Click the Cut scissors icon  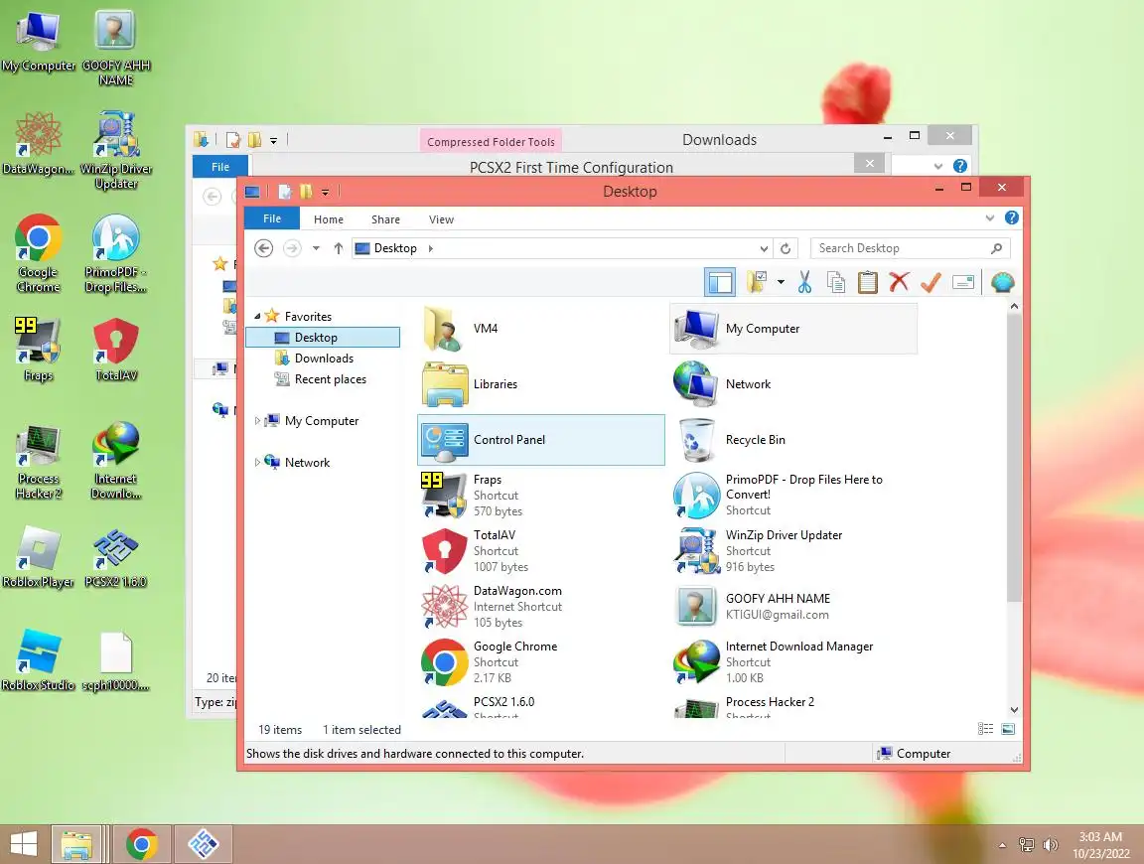pyautogui.click(x=804, y=282)
